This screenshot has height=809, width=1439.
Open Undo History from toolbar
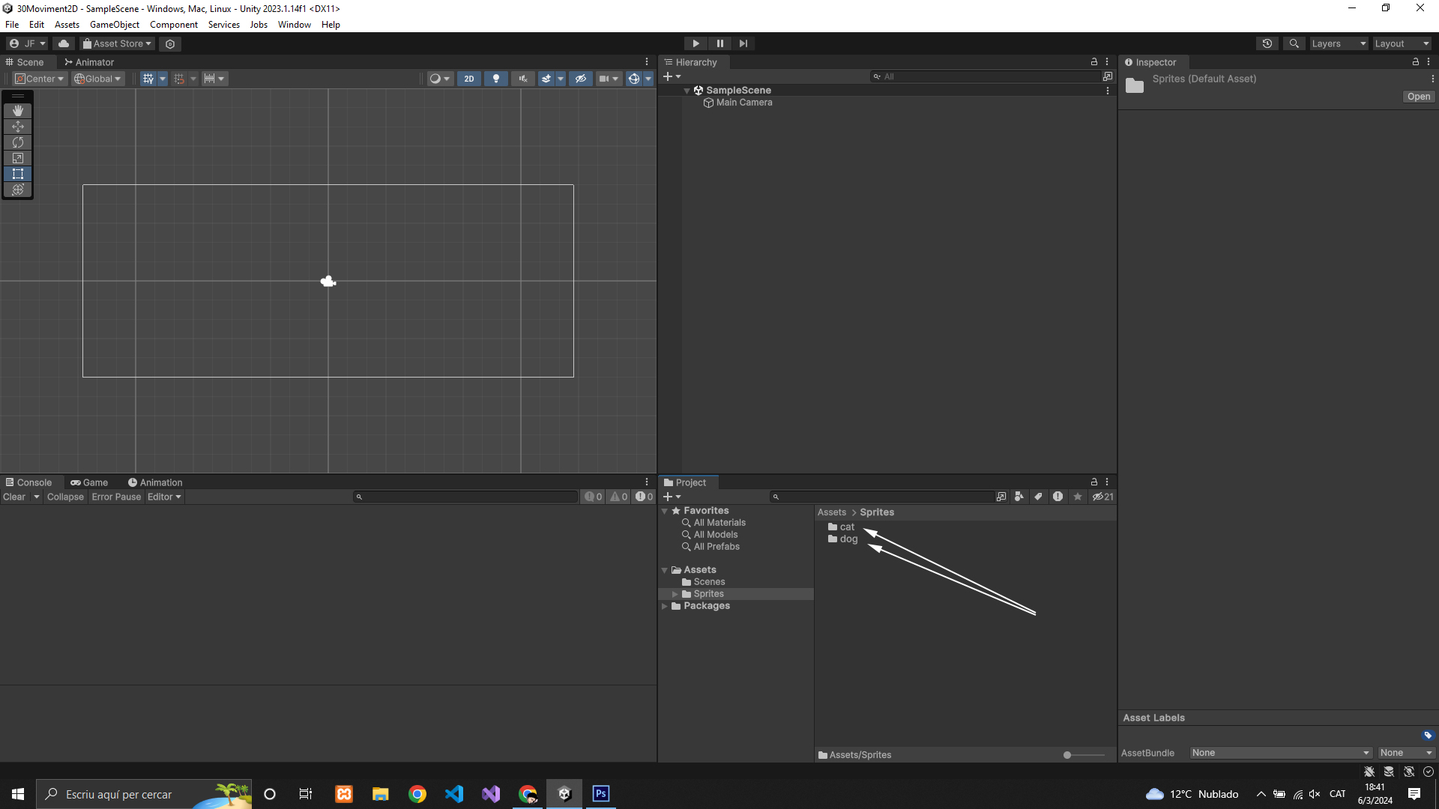pos(1267,43)
